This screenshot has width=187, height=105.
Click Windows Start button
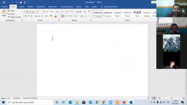coord(3,102)
